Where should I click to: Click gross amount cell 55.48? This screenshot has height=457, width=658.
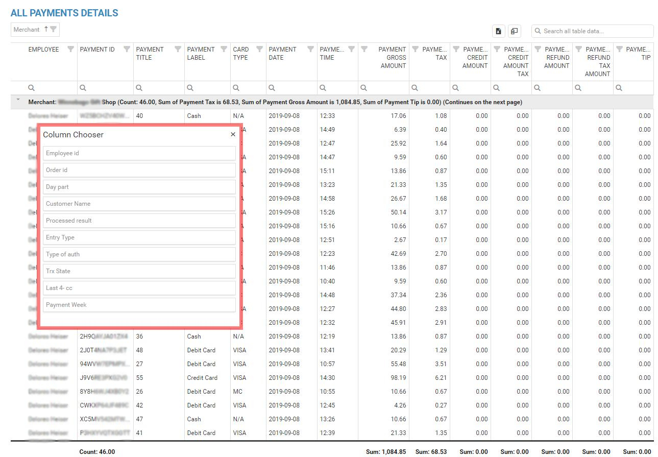coord(398,364)
